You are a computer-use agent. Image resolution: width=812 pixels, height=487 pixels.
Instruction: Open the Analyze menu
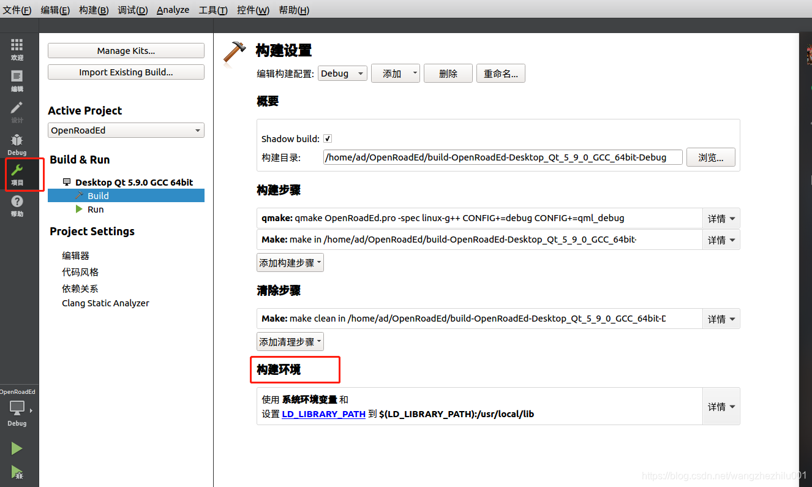(173, 10)
